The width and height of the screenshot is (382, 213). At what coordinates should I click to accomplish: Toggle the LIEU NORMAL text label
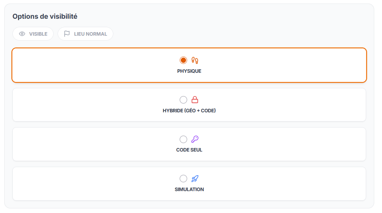tap(90, 34)
